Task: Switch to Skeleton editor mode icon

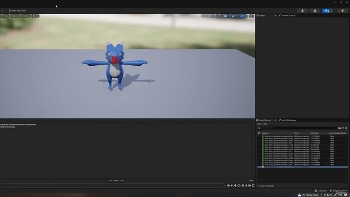Action: pos(302,10)
